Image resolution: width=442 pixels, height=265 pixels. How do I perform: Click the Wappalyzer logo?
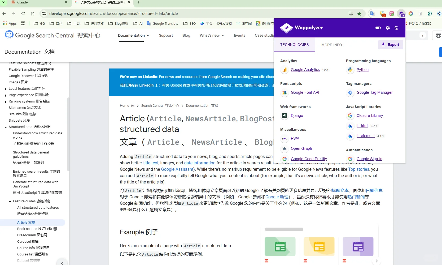tap(301, 28)
